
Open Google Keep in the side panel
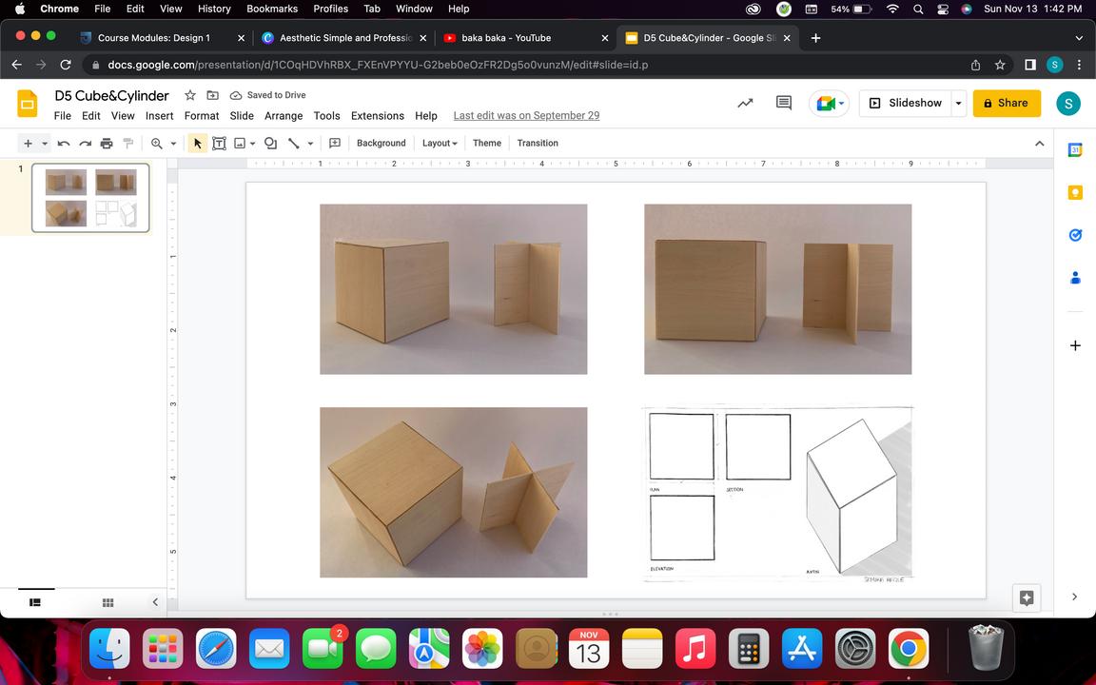1075,192
